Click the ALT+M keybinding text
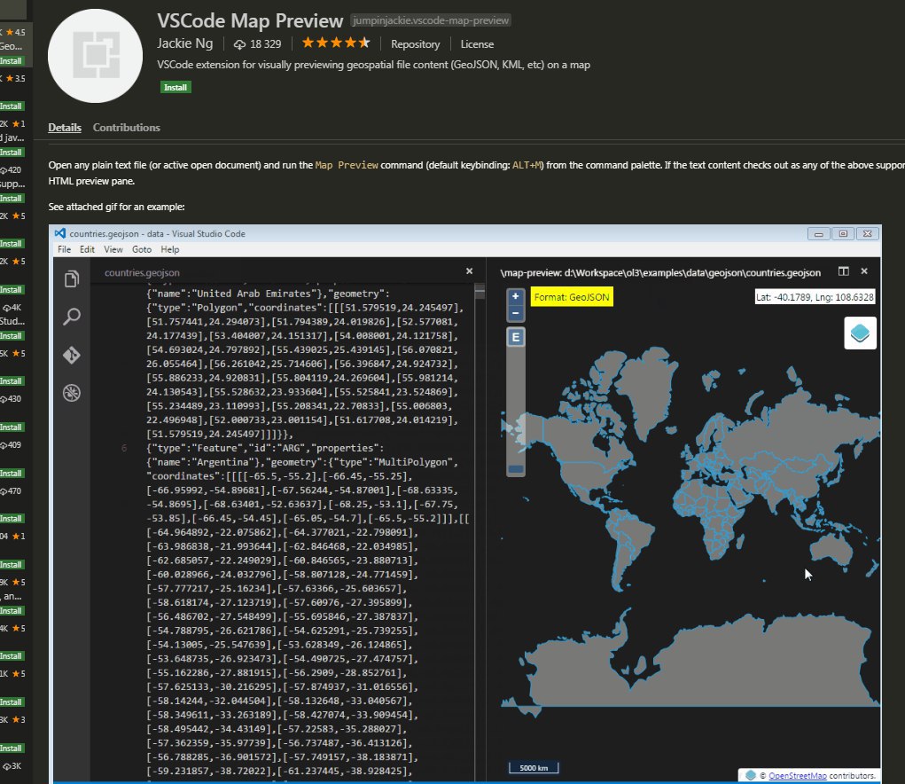905x784 pixels. [527, 165]
